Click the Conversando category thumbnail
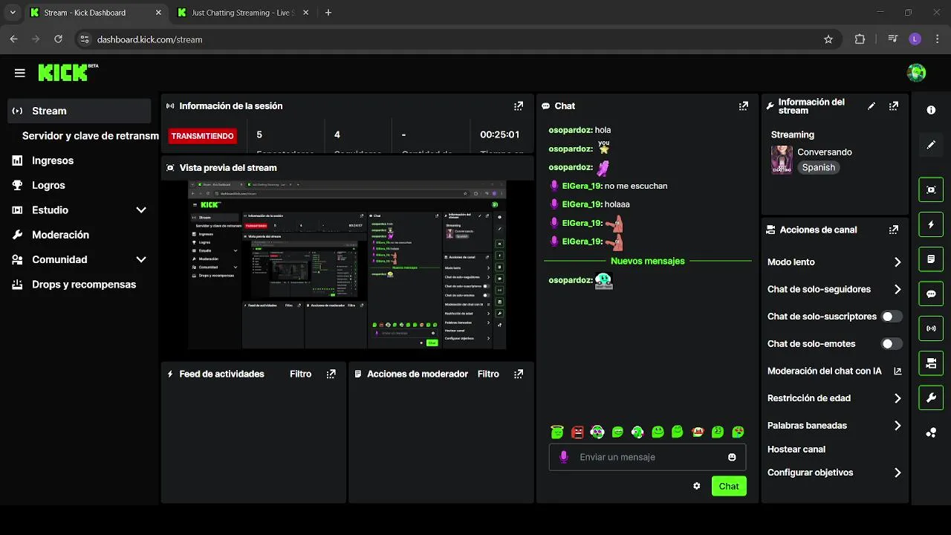This screenshot has width=951, height=535. (782, 160)
